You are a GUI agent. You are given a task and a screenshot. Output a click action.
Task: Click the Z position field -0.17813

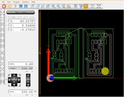pos(22,30)
